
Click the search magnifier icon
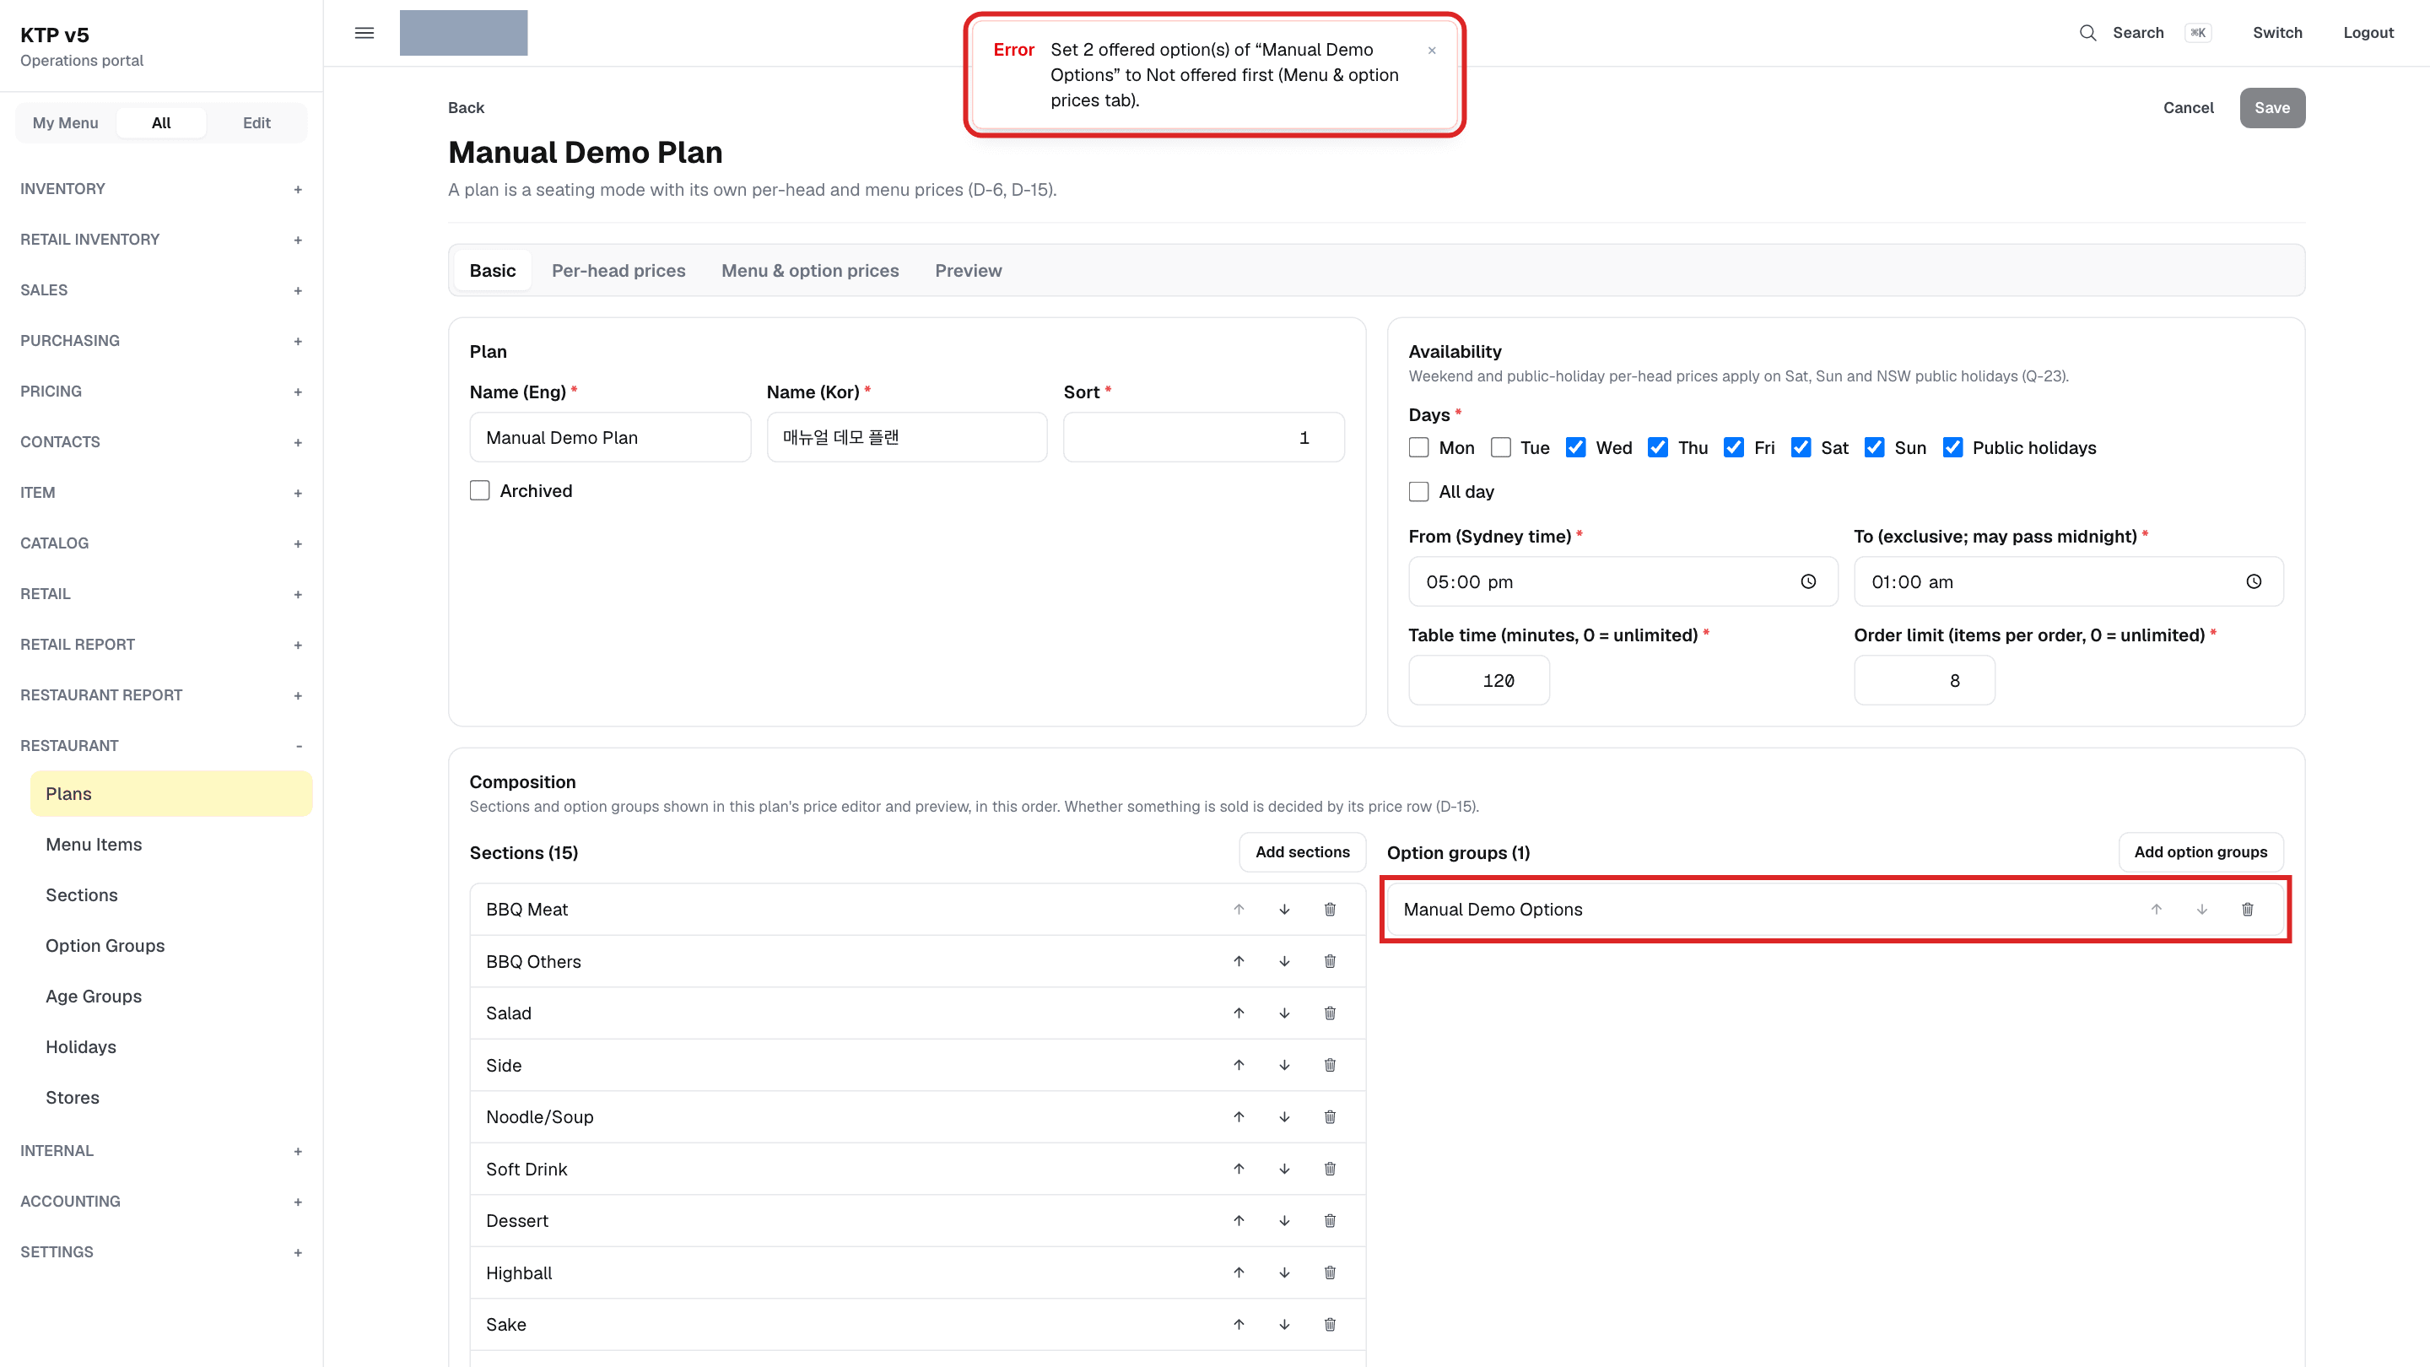[2087, 33]
